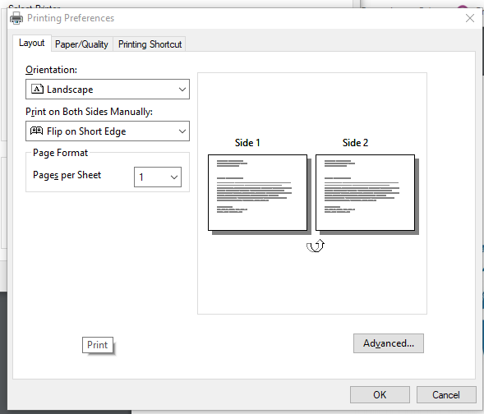The width and height of the screenshot is (484, 414).
Task: Select the Layout tab
Action: point(32,43)
